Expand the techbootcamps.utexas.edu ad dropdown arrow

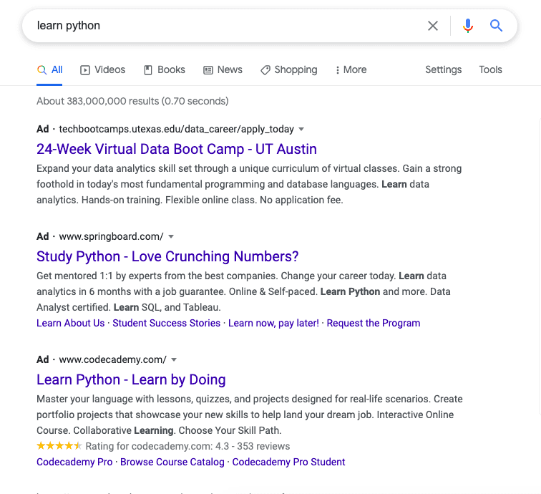coord(301,129)
